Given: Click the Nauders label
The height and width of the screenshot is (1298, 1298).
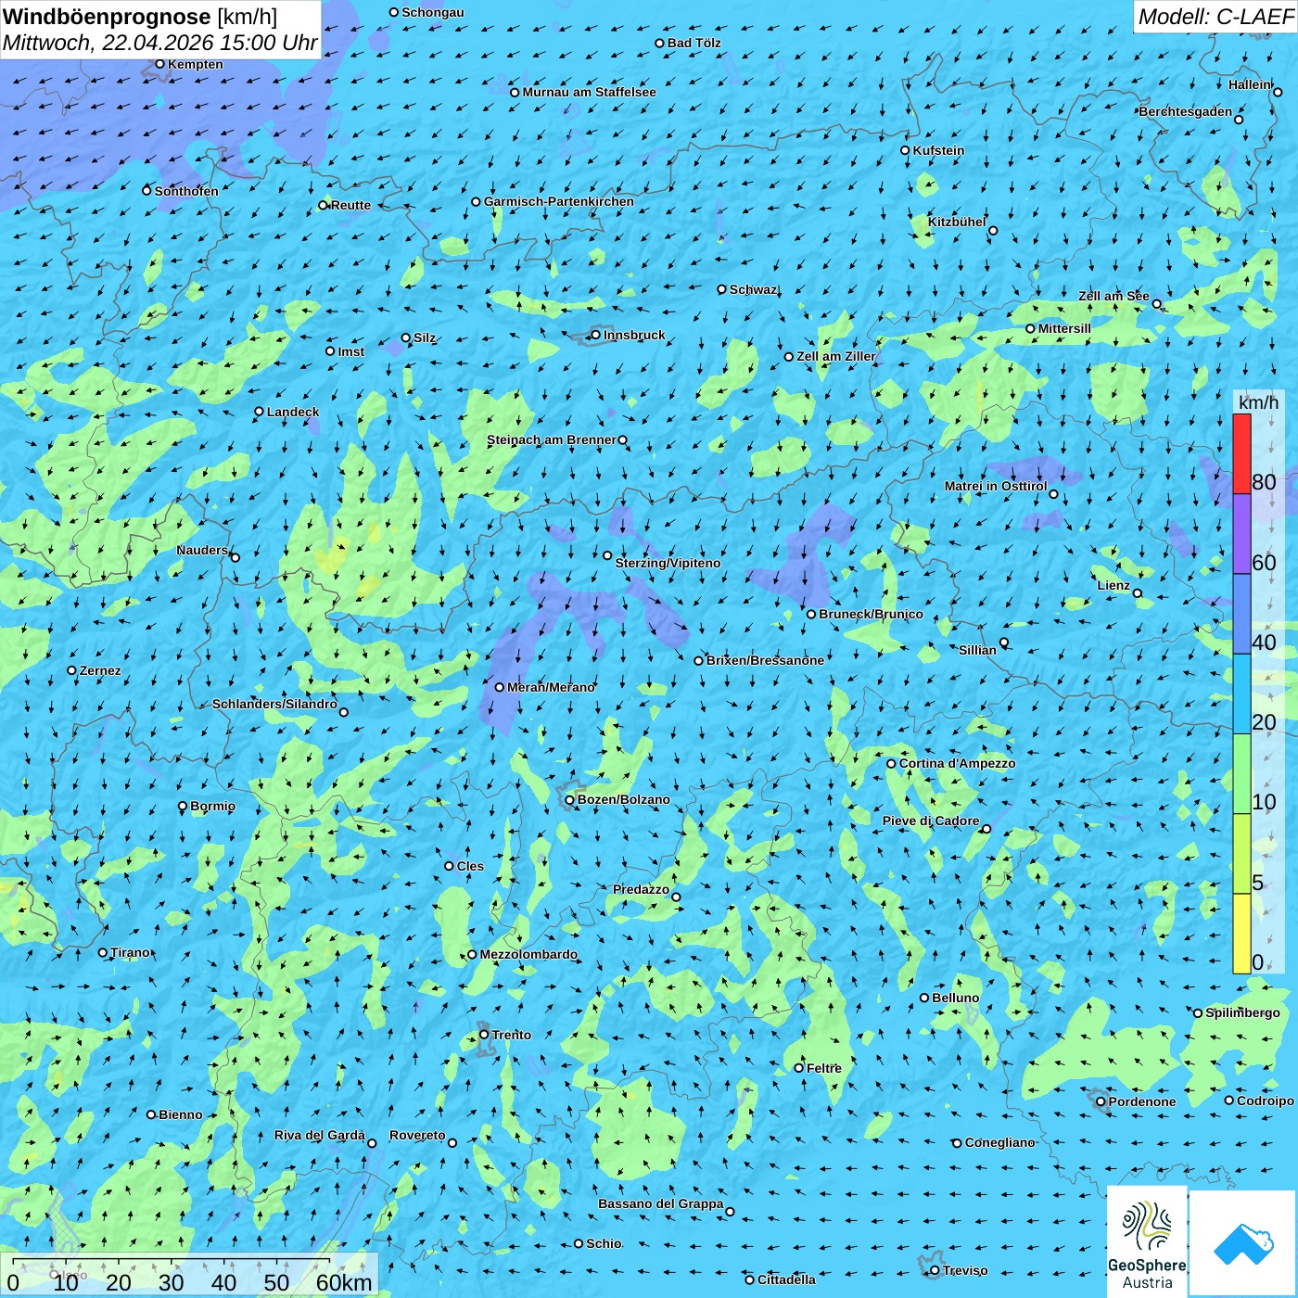Looking at the screenshot, I should click(202, 550).
